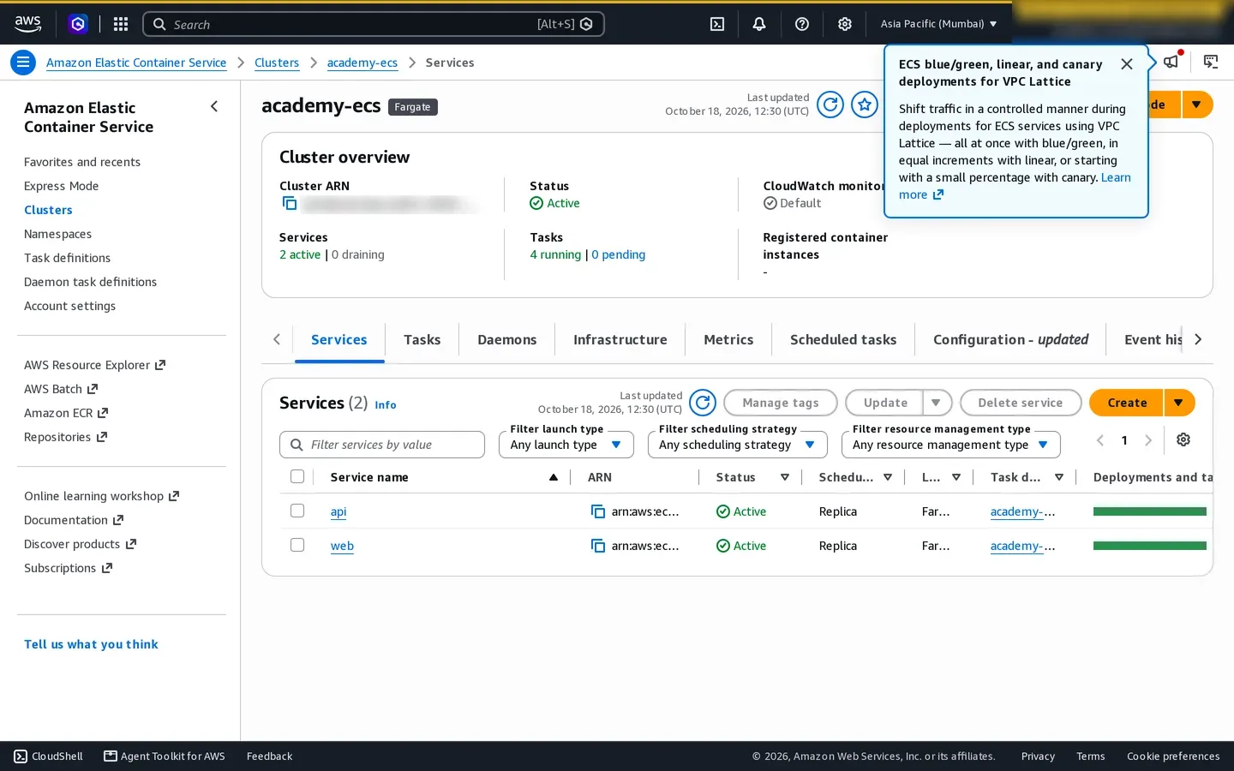Screen dimensions: 1234x771
Task: Open the help question mark icon
Action: (x=802, y=24)
